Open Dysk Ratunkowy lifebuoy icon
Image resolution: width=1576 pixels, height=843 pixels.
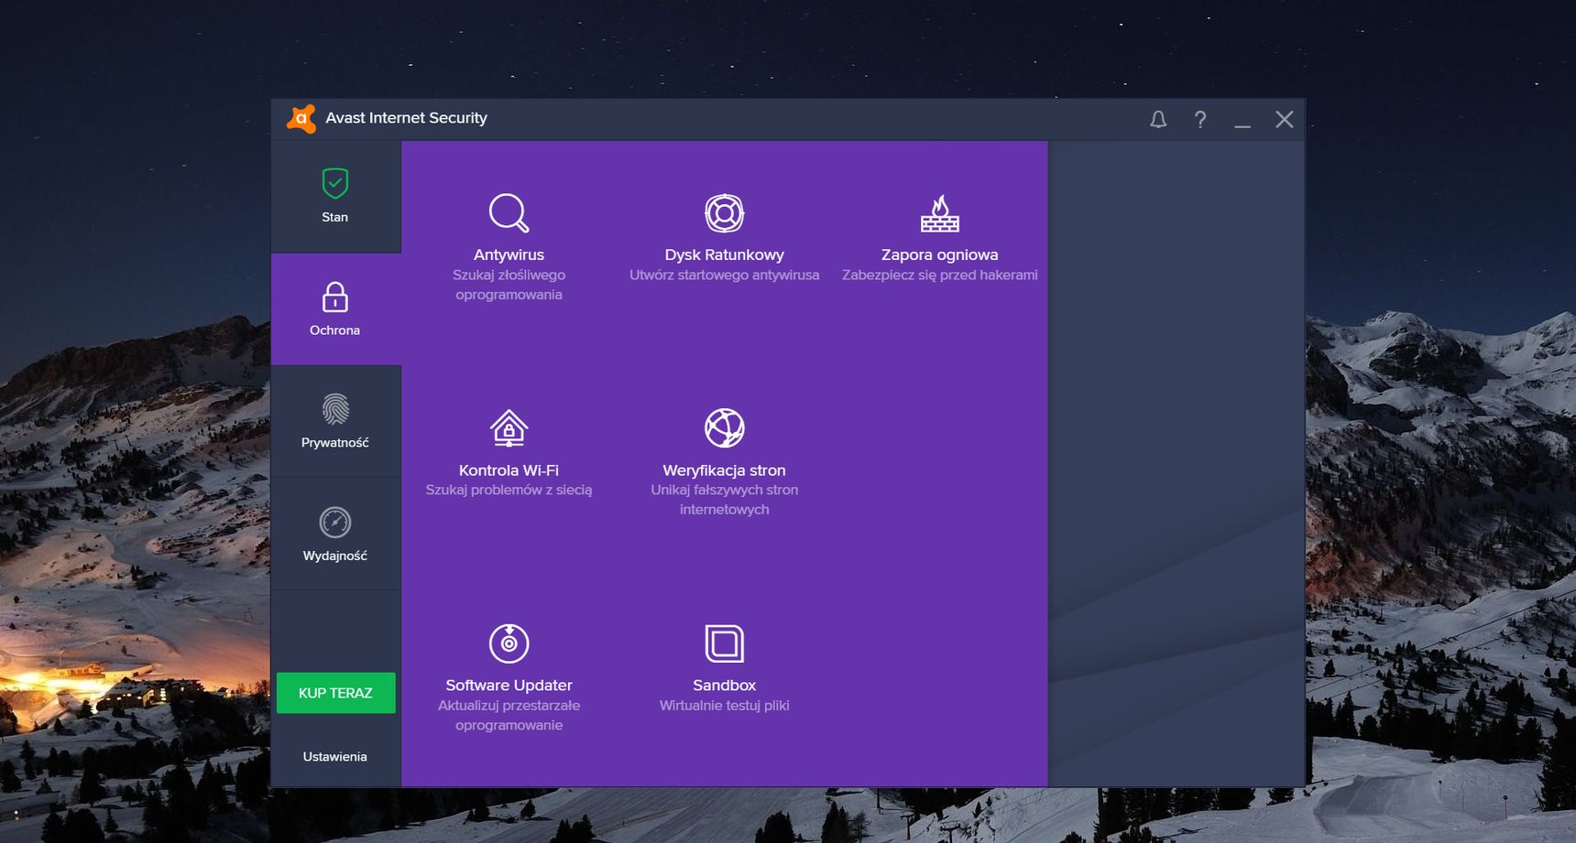coord(724,212)
